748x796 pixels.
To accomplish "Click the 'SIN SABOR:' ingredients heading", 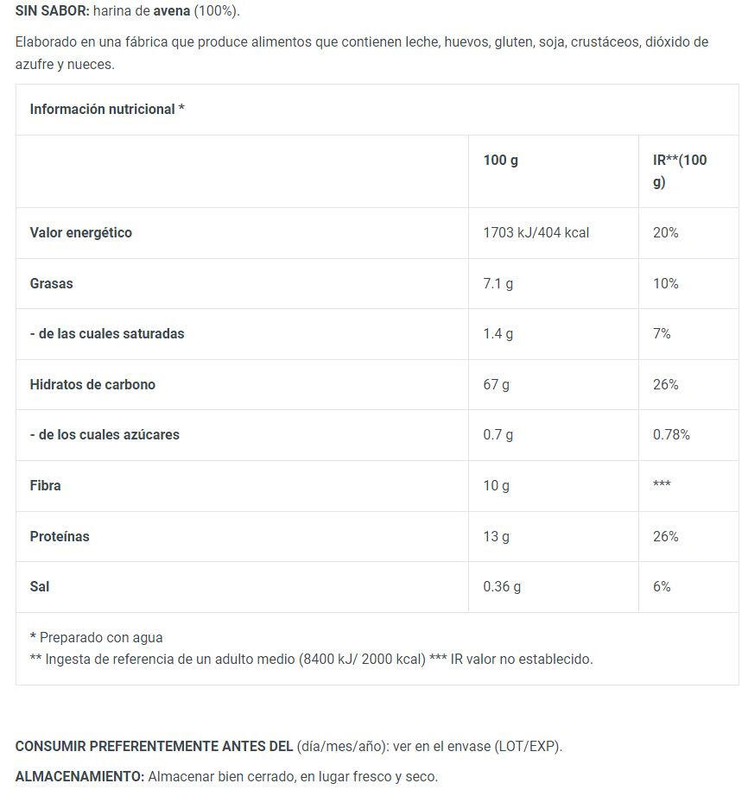I will [x=52, y=11].
